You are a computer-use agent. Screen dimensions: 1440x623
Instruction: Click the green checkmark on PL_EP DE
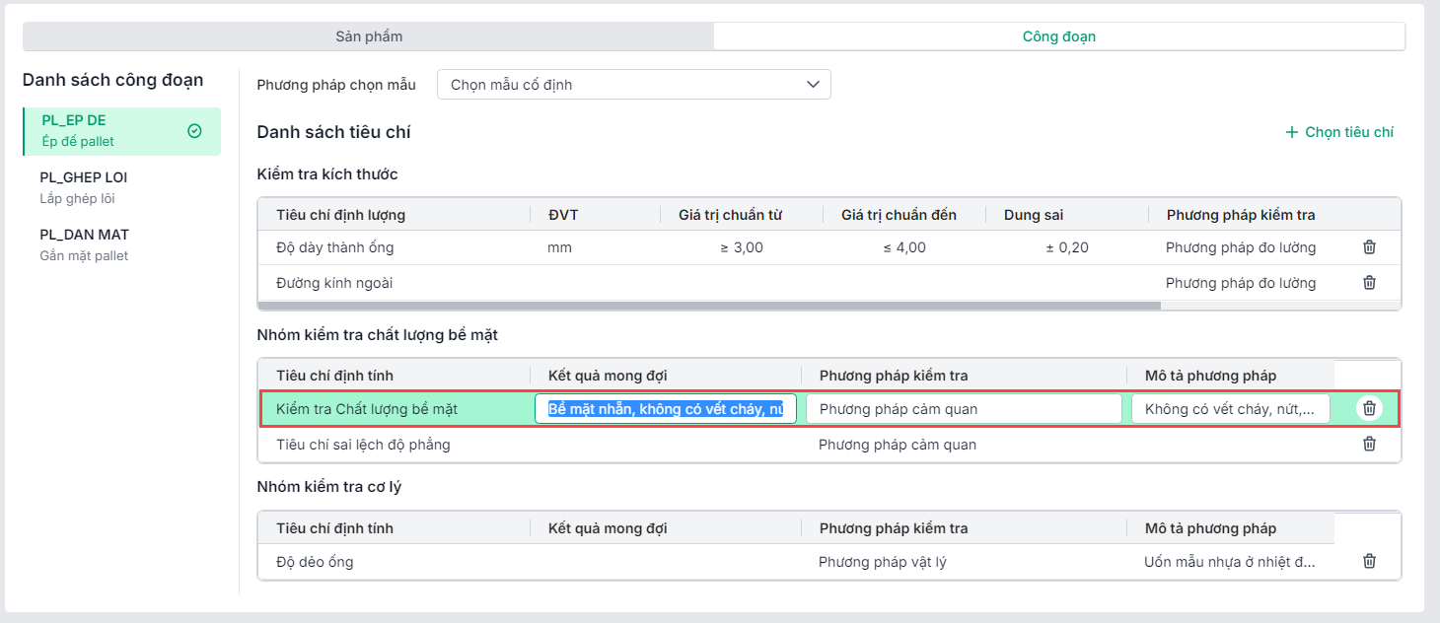[x=194, y=131]
